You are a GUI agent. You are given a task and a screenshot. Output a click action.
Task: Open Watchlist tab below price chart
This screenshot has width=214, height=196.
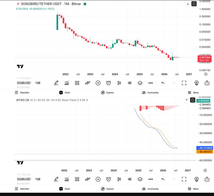point(22,93)
